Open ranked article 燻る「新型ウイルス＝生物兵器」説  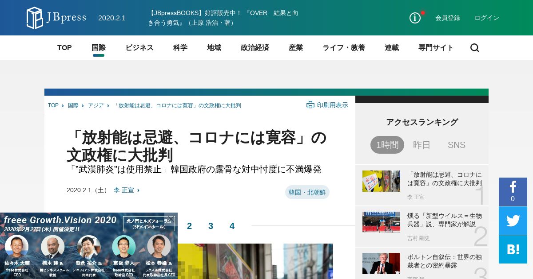click(x=445, y=220)
